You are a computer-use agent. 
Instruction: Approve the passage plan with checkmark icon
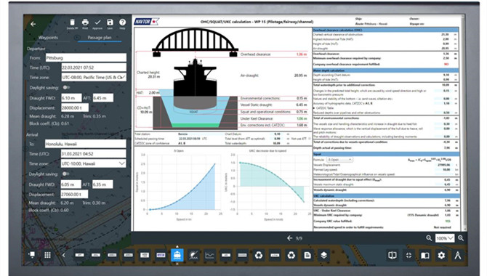(97, 23)
